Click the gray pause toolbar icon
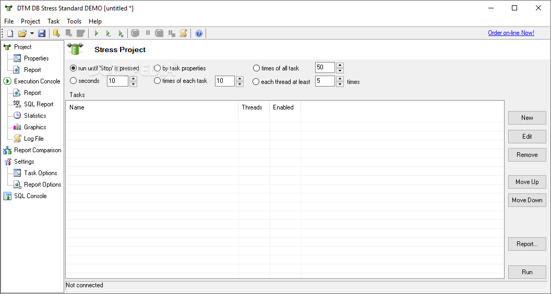Viewport: 551px width, 294px height. 148,33
